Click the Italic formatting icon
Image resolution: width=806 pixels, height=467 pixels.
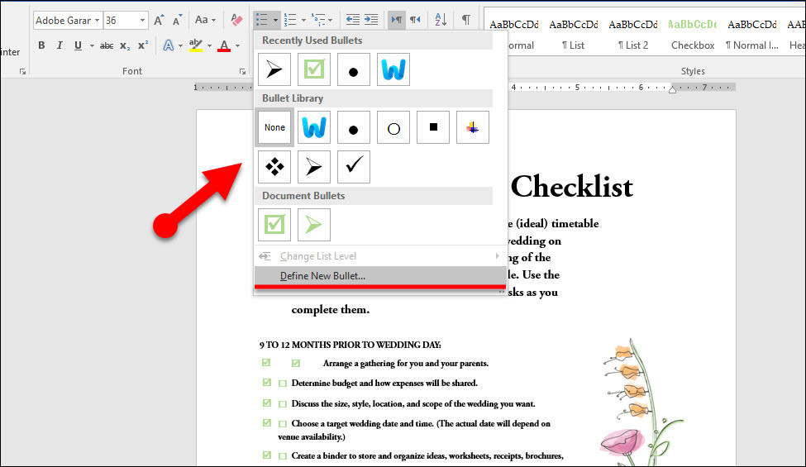[x=60, y=45]
